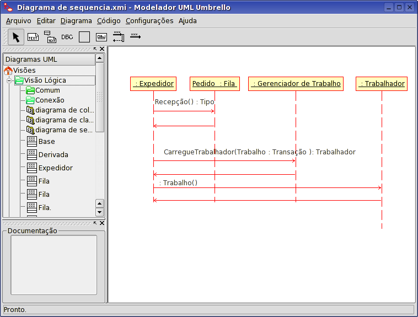The height and width of the screenshot is (317, 418).
Task: Click the 'diagrama de col...' diagram icon
Action: pyautogui.click(x=30, y=110)
